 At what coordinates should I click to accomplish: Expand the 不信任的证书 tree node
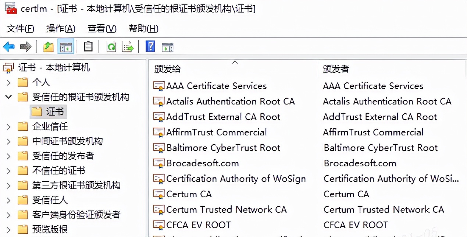pyautogui.click(x=8, y=171)
